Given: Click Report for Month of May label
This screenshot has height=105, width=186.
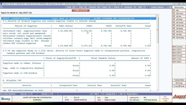Looking at the screenshot, I should (x=16, y=13).
